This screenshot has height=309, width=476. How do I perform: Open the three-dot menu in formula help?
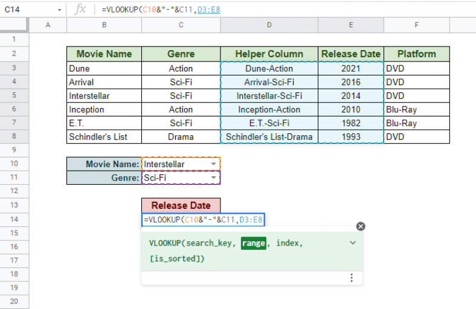tap(352, 278)
